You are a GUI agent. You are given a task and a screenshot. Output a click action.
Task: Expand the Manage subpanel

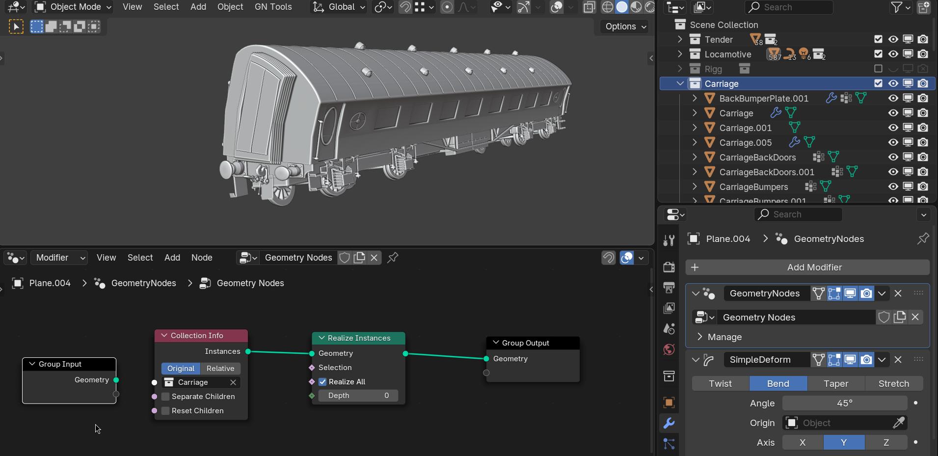pyautogui.click(x=700, y=337)
